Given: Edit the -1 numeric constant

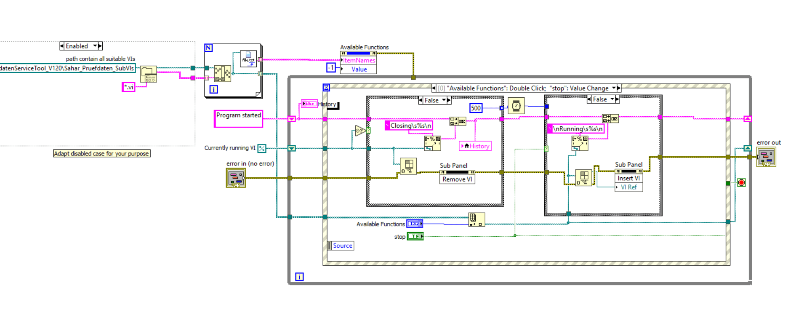Looking at the screenshot, I should coord(331,68).
